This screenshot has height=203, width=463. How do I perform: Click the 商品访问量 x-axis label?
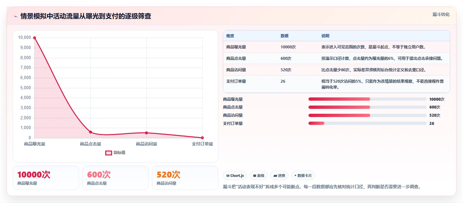point(146,144)
